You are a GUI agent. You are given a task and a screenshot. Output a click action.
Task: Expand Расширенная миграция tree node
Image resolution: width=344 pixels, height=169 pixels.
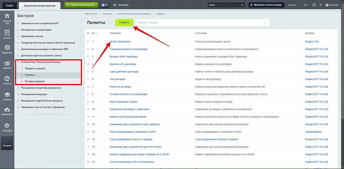coord(18,94)
